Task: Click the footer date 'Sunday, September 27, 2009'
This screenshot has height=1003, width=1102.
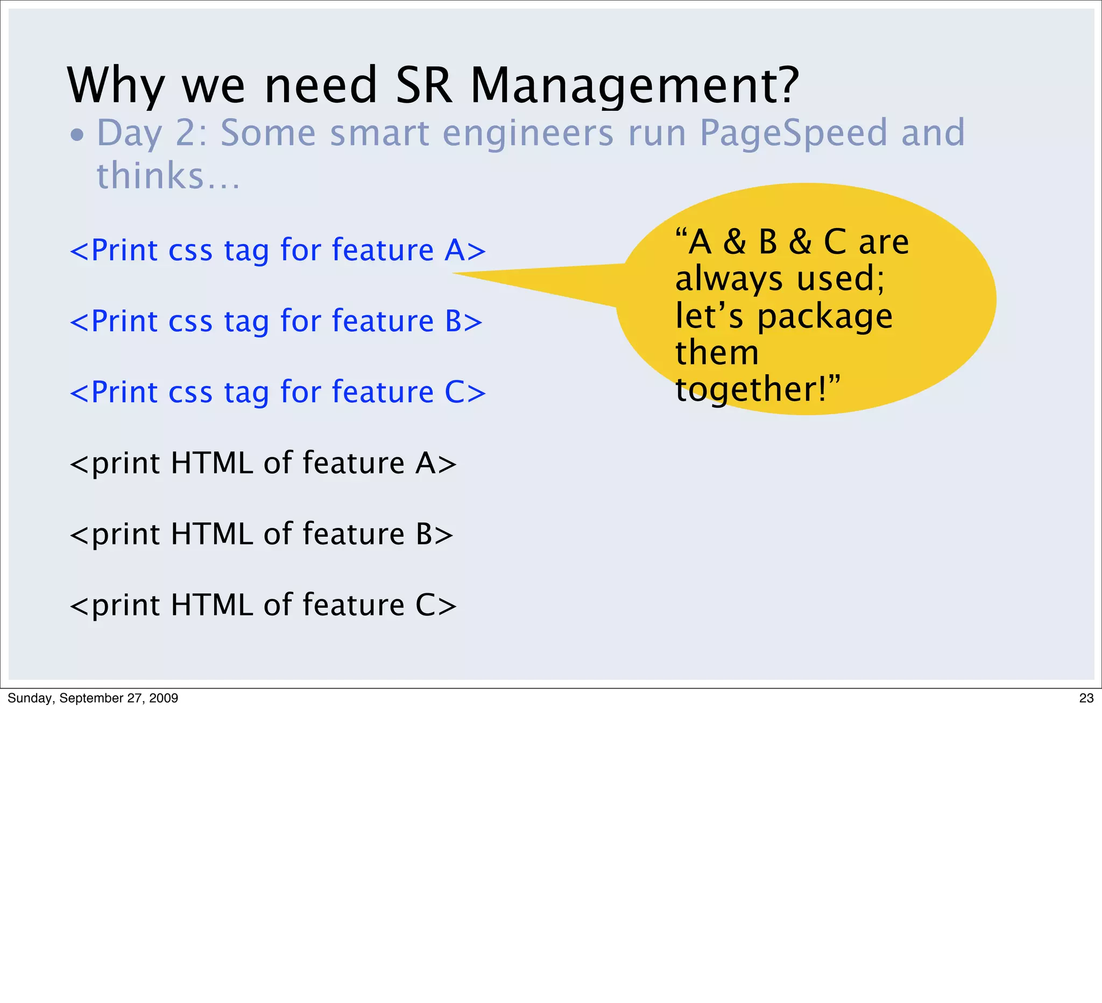Action: pos(93,698)
